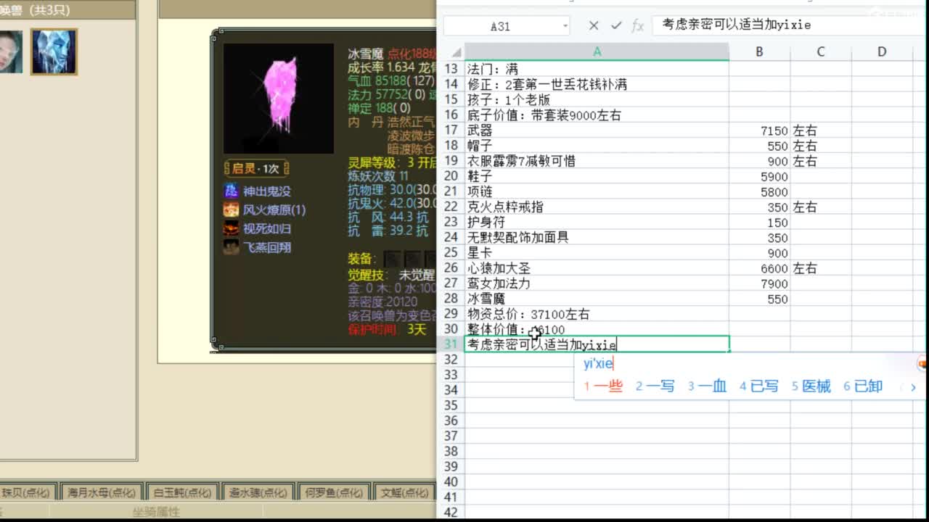Select row 31 header
Image resolution: width=929 pixels, height=522 pixels.
(451, 344)
